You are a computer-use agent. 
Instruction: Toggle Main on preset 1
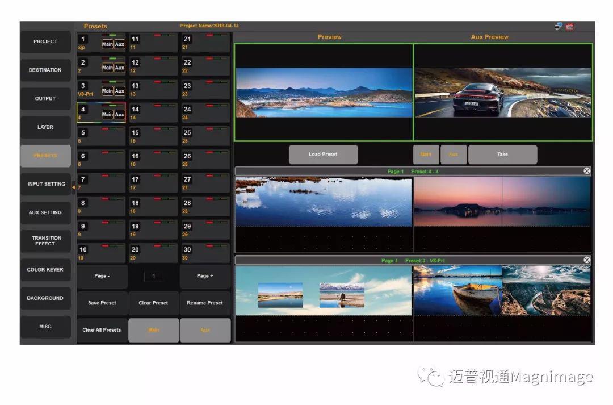click(x=107, y=44)
